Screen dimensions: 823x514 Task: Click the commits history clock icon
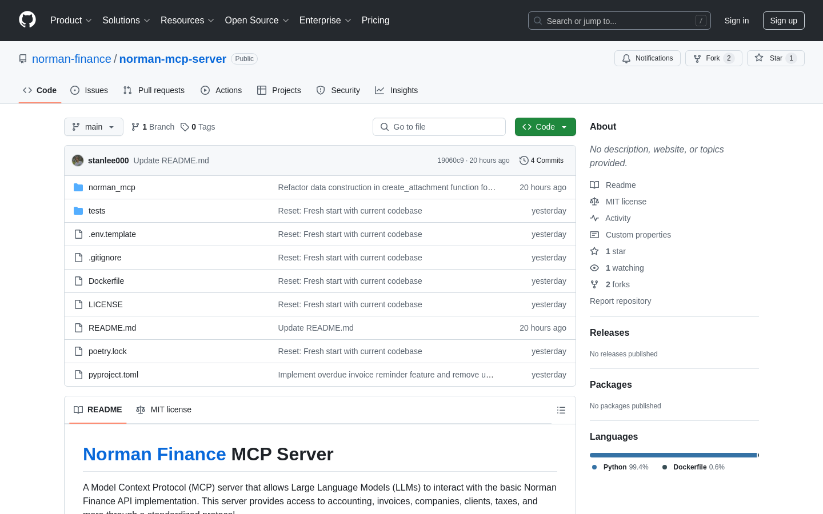pos(524,160)
